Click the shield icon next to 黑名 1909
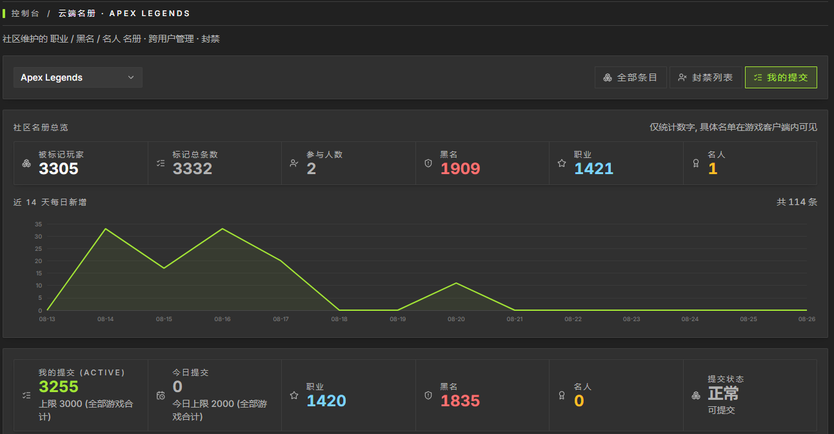The image size is (834, 434). [x=428, y=163]
